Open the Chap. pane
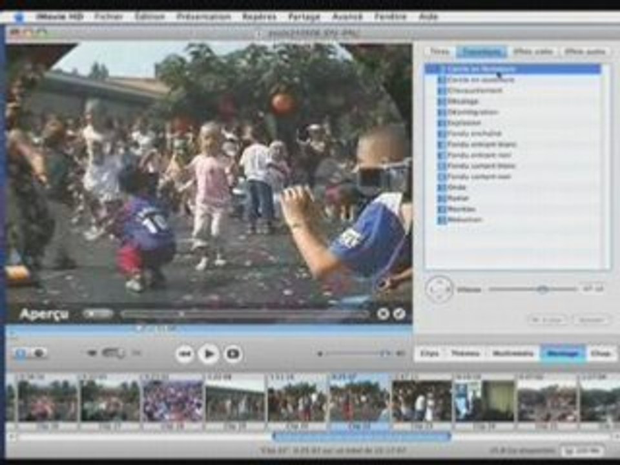 (x=601, y=353)
